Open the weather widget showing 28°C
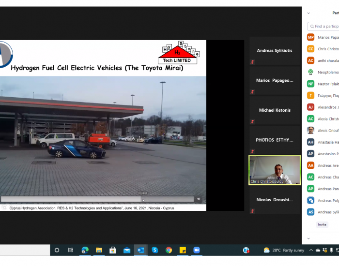This screenshot has width=339, height=266. tap(284, 250)
